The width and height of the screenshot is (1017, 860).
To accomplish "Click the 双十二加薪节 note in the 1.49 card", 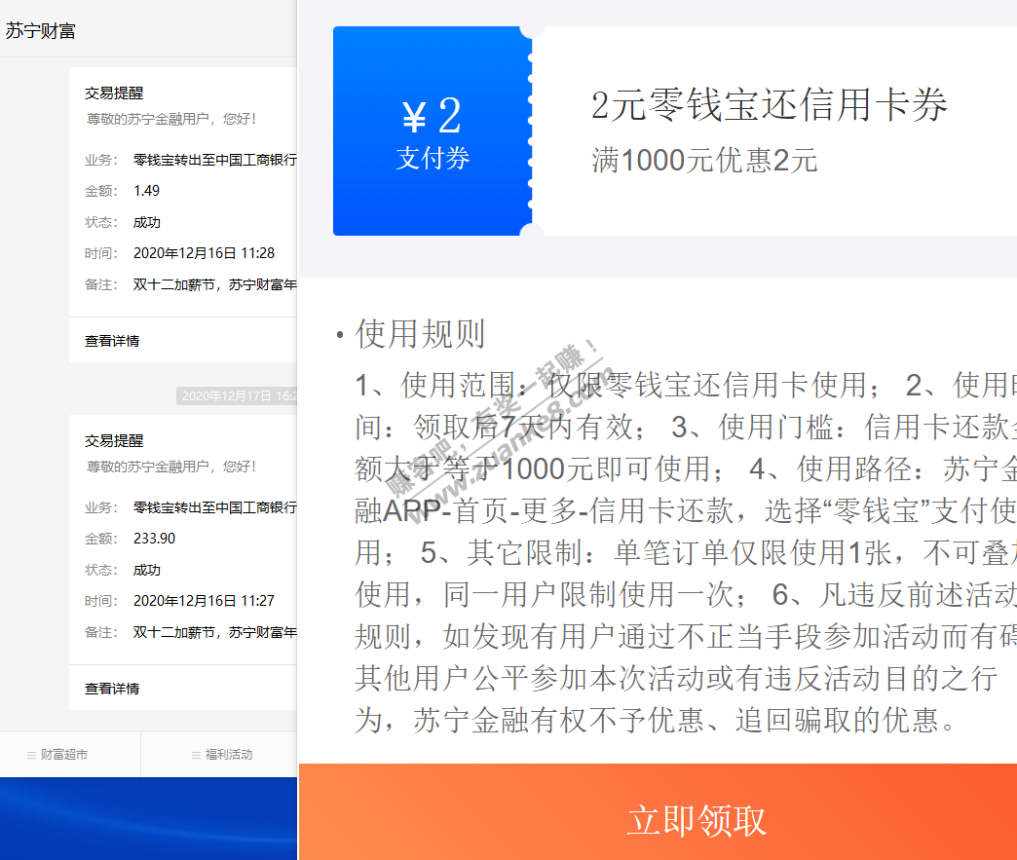I will 215,284.
